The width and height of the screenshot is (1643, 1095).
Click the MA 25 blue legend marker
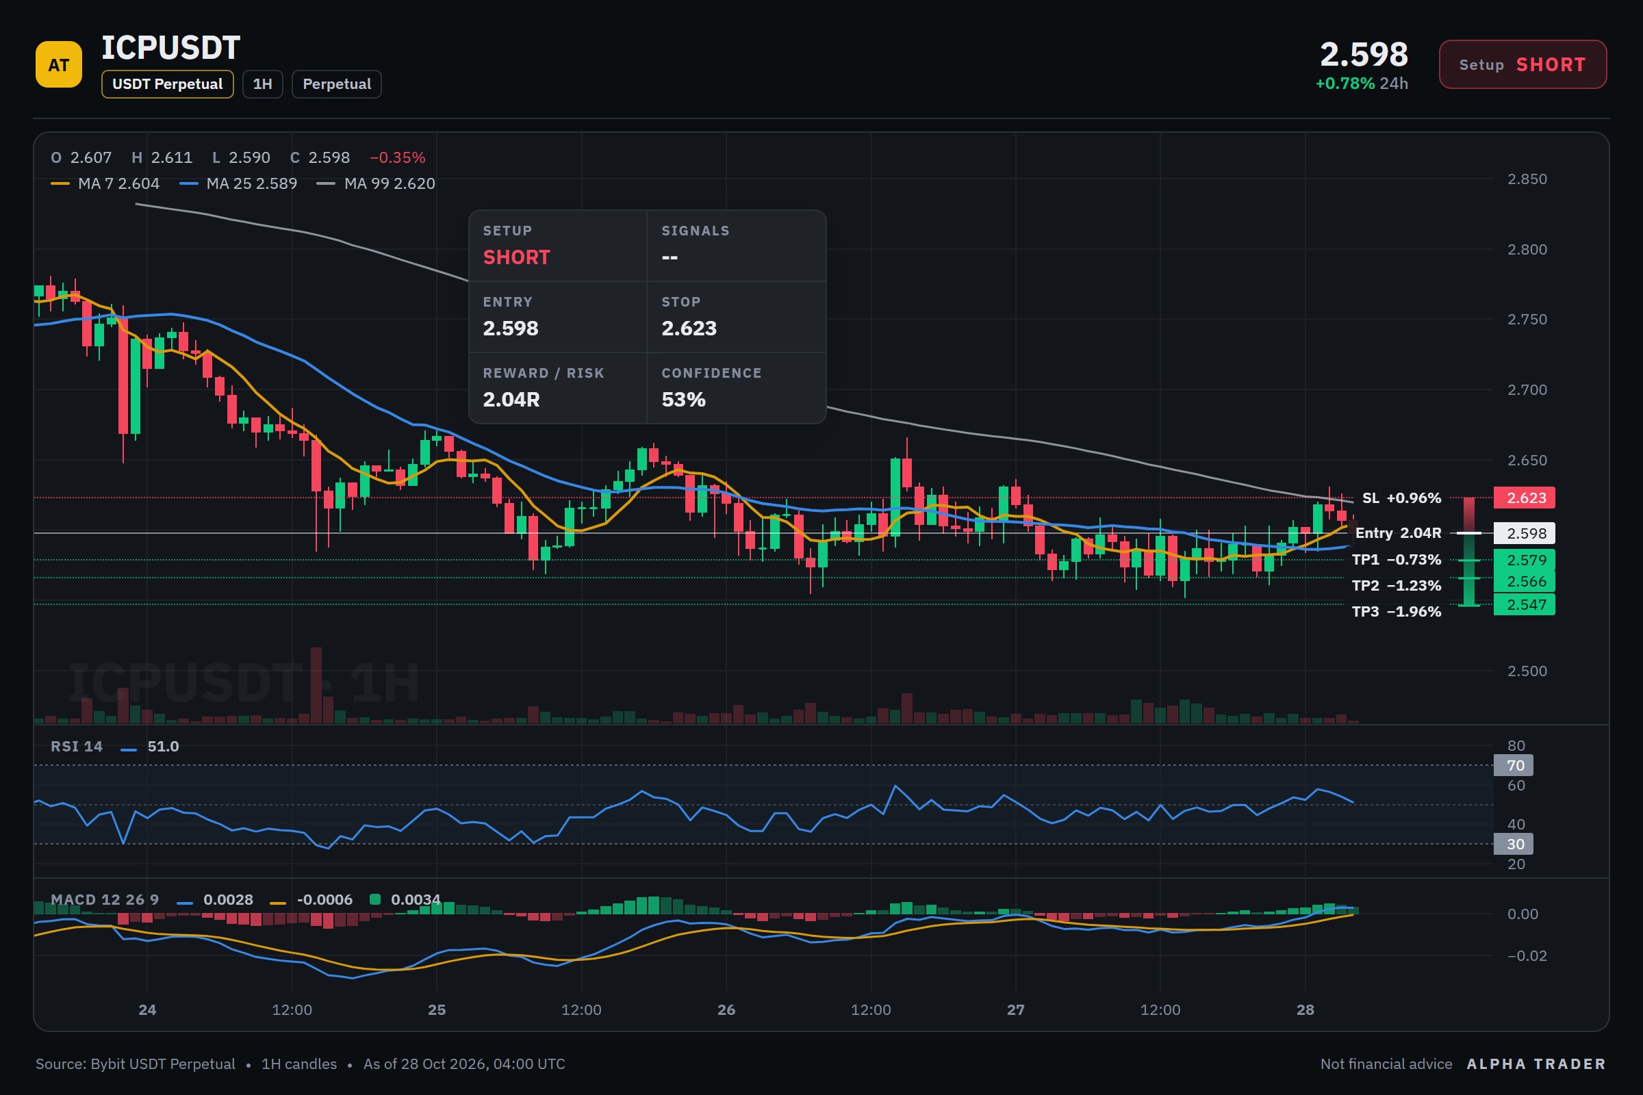click(x=189, y=183)
